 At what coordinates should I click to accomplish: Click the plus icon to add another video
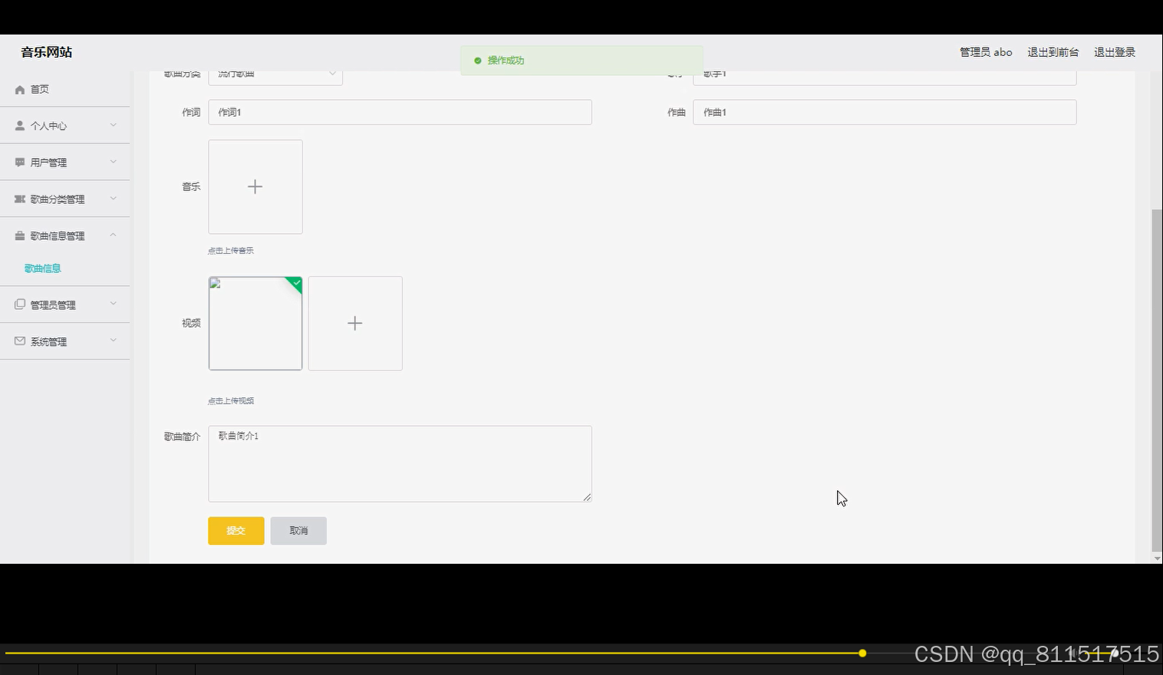pyautogui.click(x=355, y=324)
